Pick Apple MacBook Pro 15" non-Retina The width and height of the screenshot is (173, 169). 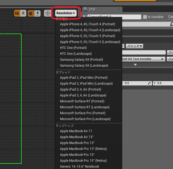tap(89, 155)
